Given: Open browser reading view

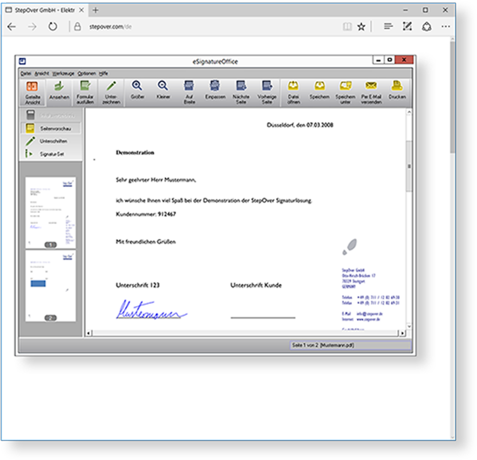Looking at the screenshot, I should (x=347, y=27).
